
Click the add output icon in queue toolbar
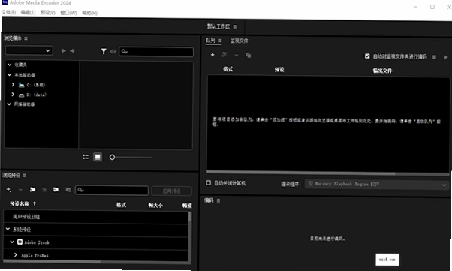point(224,55)
